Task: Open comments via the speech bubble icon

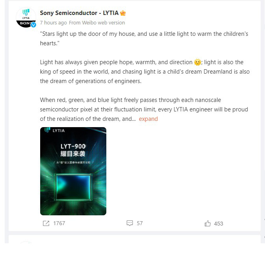Action: coord(130,223)
